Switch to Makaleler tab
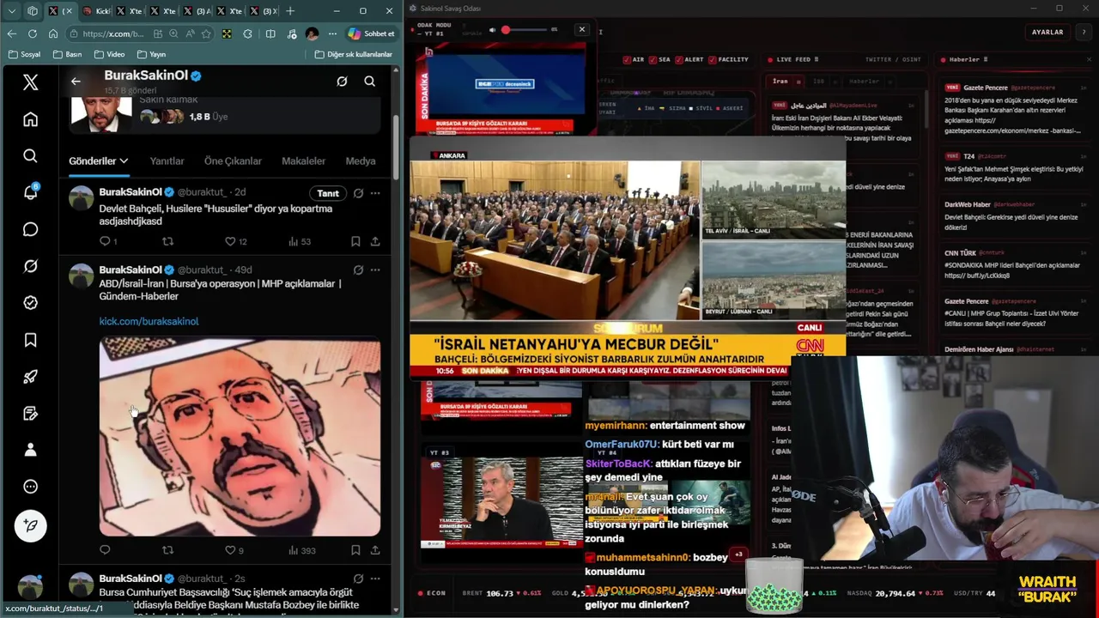This screenshot has height=618, width=1099. pyautogui.click(x=303, y=161)
